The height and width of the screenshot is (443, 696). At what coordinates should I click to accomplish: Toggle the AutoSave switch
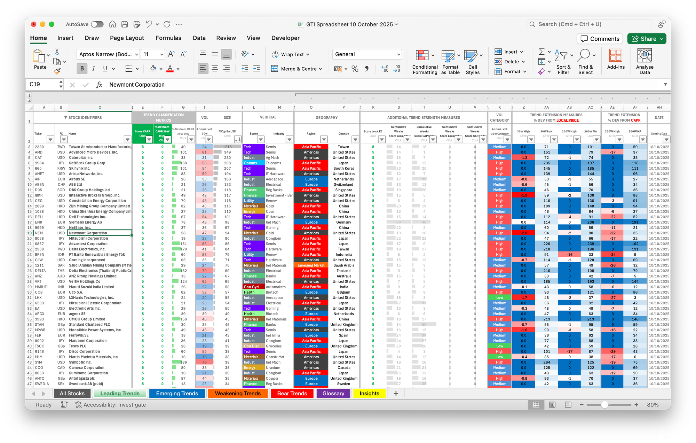point(97,24)
